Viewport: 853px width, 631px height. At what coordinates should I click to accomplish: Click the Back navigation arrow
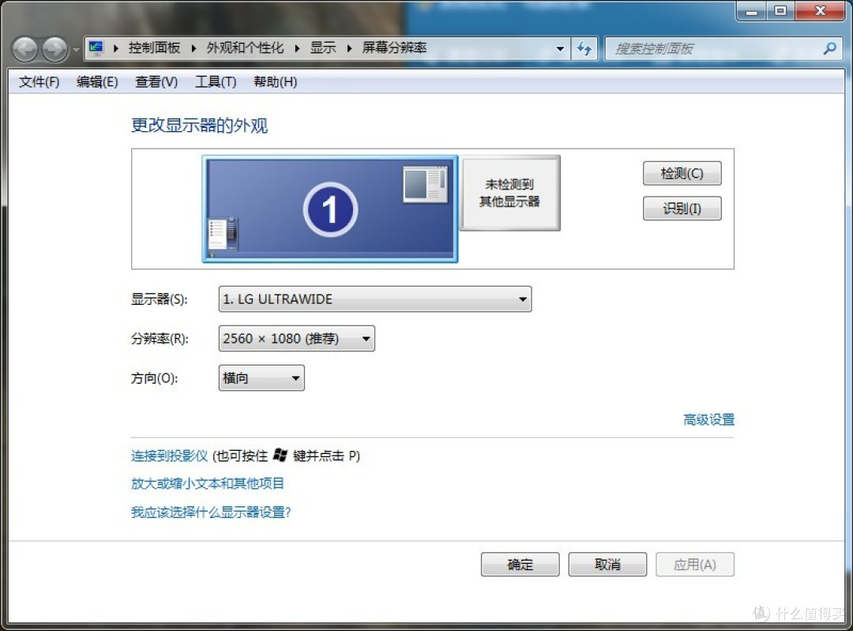24,50
